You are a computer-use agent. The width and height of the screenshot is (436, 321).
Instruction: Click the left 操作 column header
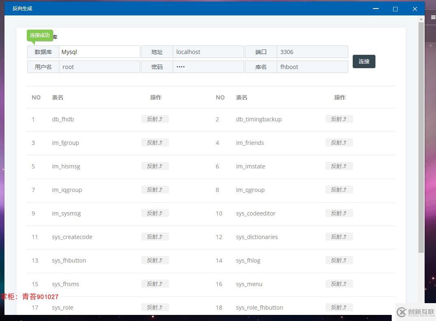[156, 97]
